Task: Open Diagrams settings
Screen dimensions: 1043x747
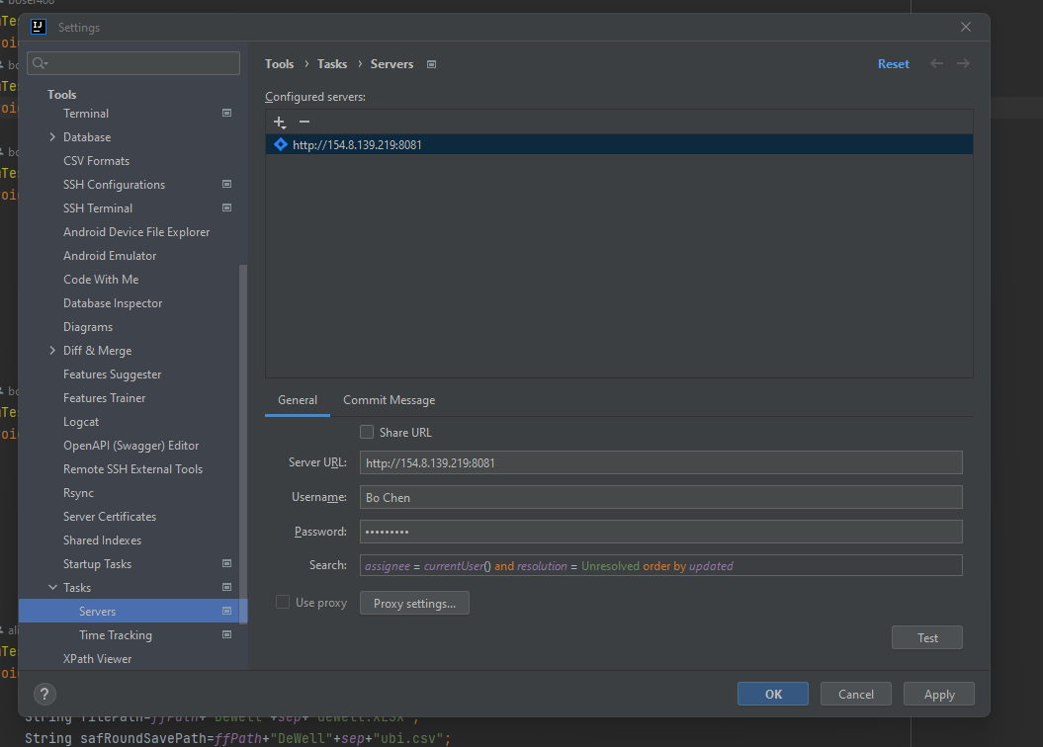Action: click(x=88, y=327)
